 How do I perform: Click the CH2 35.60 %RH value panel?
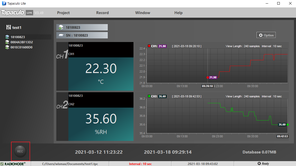coord(101,124)
